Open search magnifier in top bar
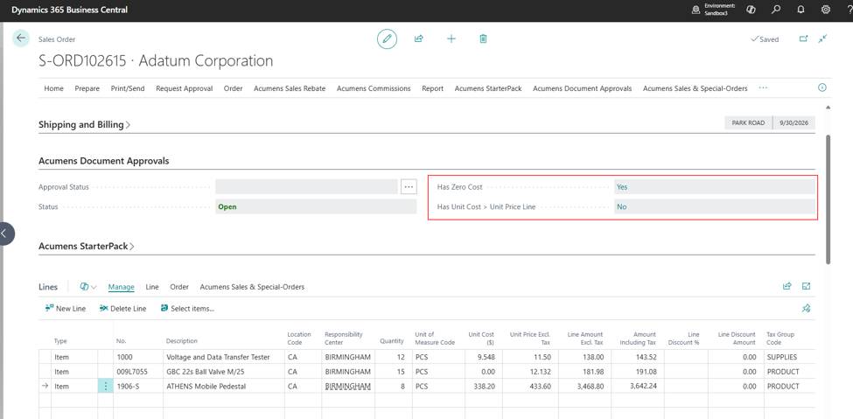Screen dimensions: 853x419 [776, 10]
